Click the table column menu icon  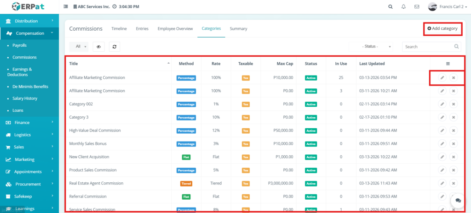point(448,64)
